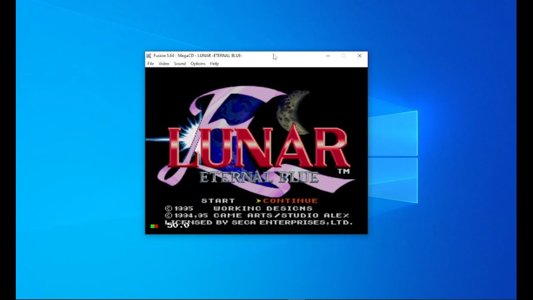Select CONTINUE on the game title screen

290,201
